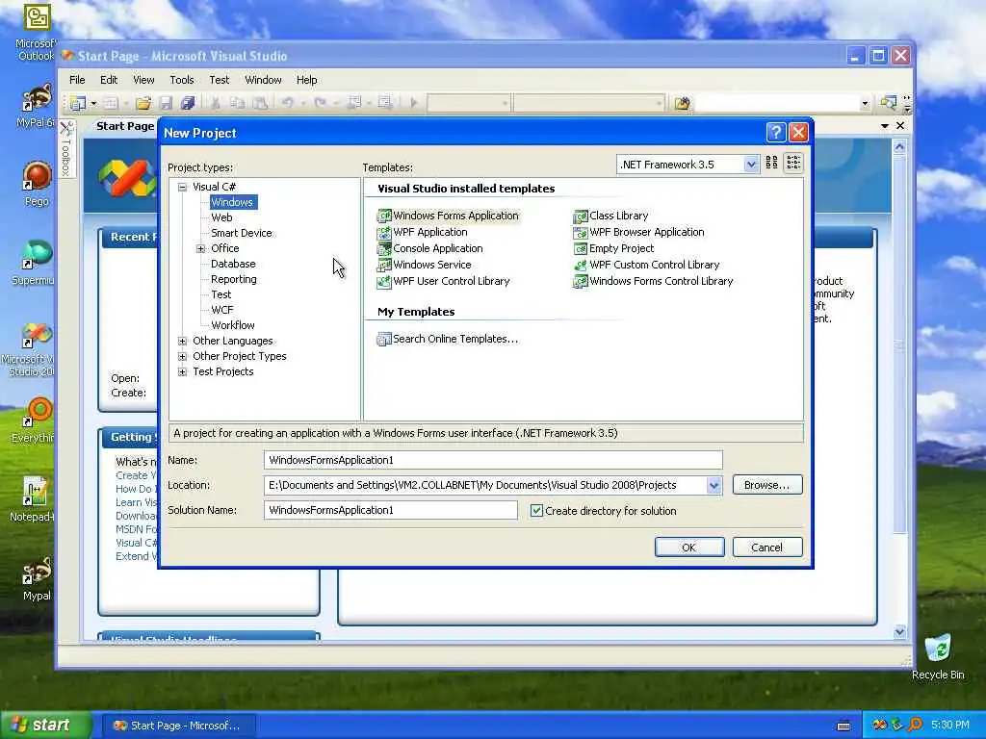Click the Save All toolbar icon
Image resolution: width=986 pixels, height=739 pixels.
188,103
